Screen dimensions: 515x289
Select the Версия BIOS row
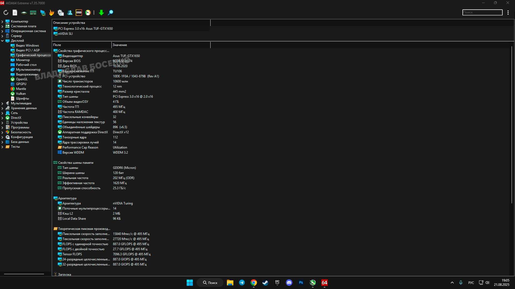[x=131, y=61]
